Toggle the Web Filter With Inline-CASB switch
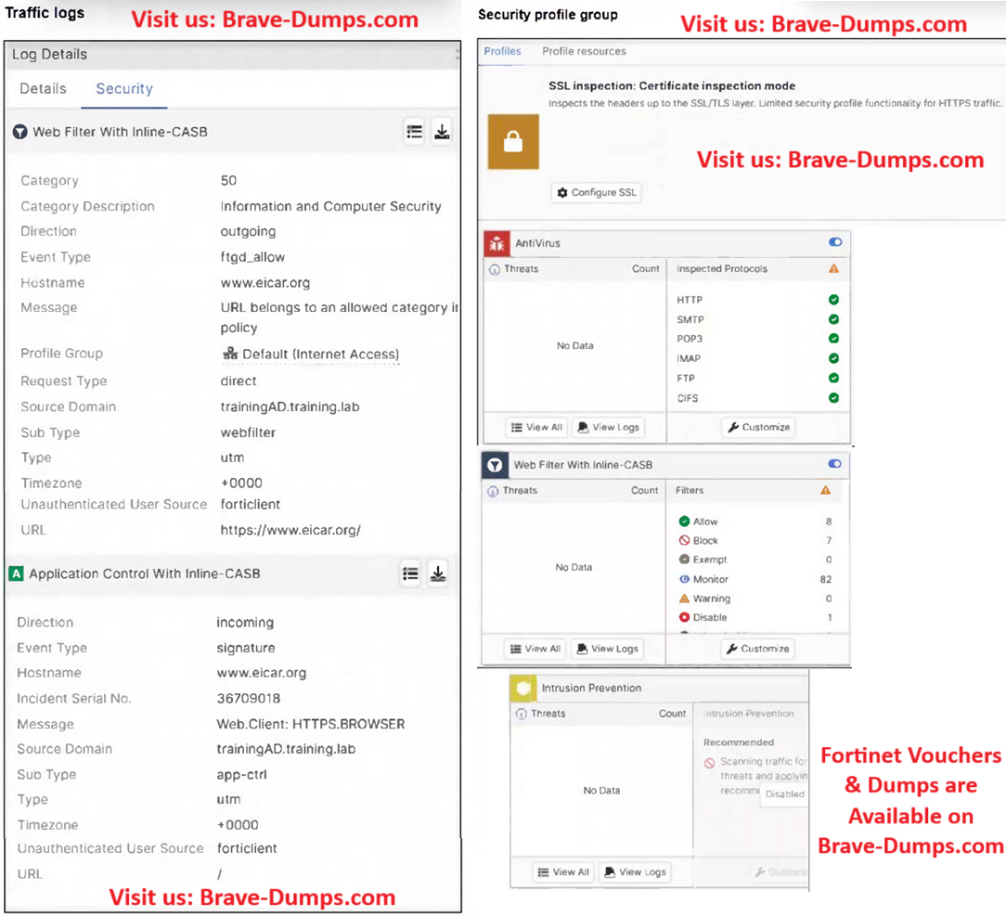 pos(835,464)
